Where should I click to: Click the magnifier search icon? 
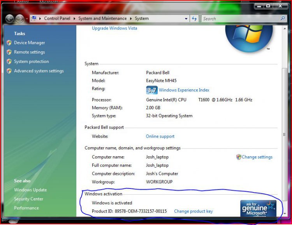[x=283, y=18]
